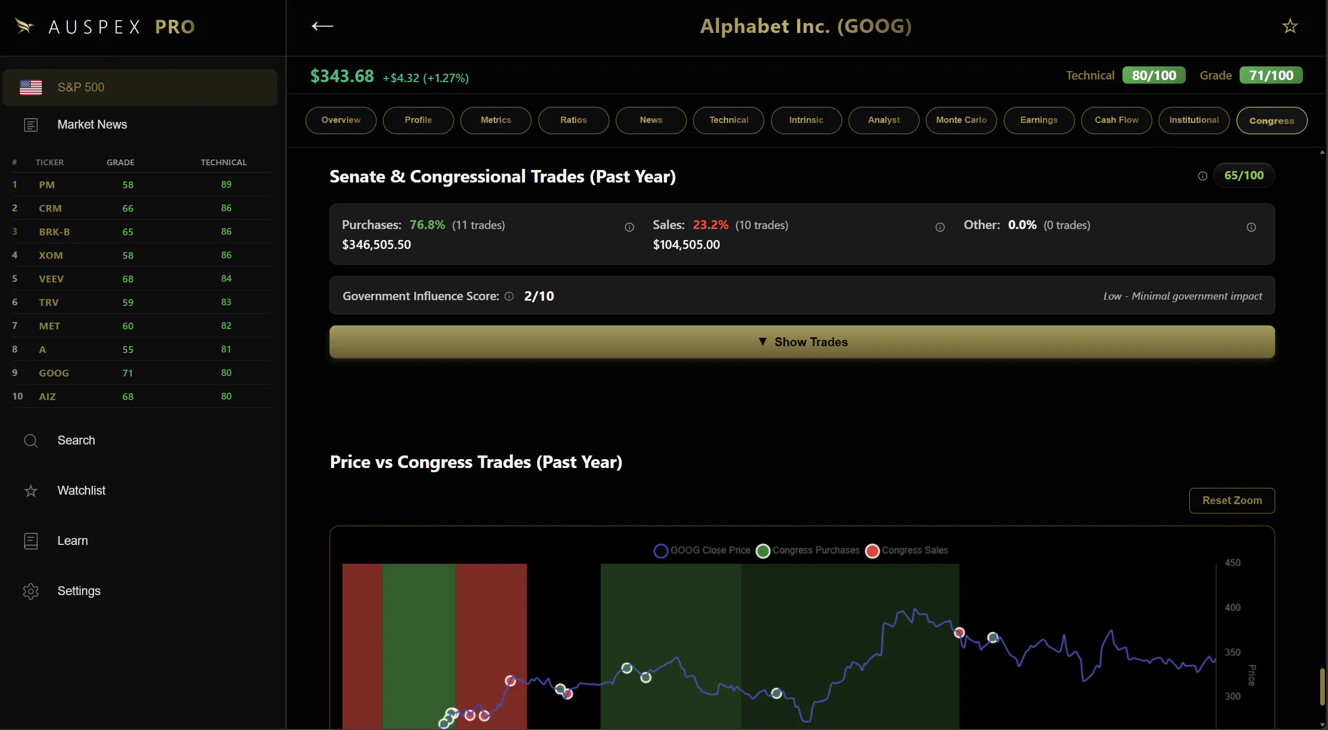Screen dimensions: 1328x730
Task: Click the 80/100 Technical score badge
Action: 1154,76
